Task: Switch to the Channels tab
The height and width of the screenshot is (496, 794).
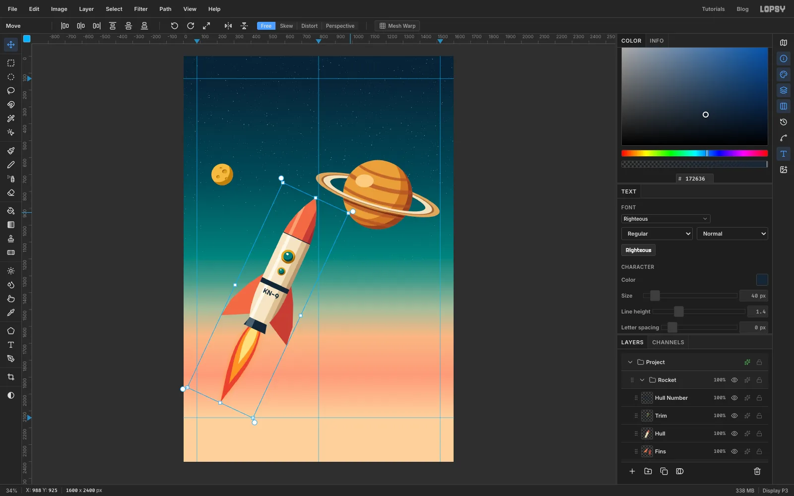Action: (668, 342)
